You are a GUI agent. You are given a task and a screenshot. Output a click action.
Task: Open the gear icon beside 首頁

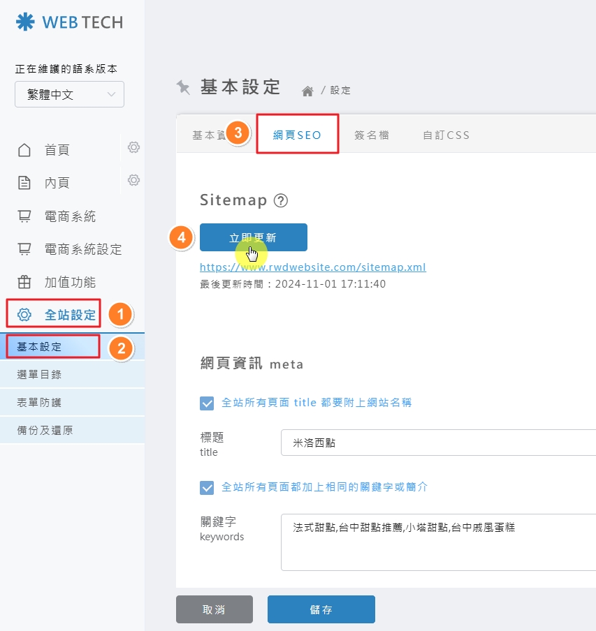click(133, 147)
